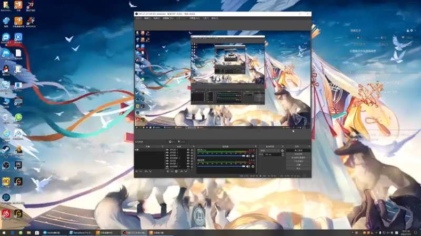
Task: Hide the second source via eye icon
Action: (x=188, y=153)
